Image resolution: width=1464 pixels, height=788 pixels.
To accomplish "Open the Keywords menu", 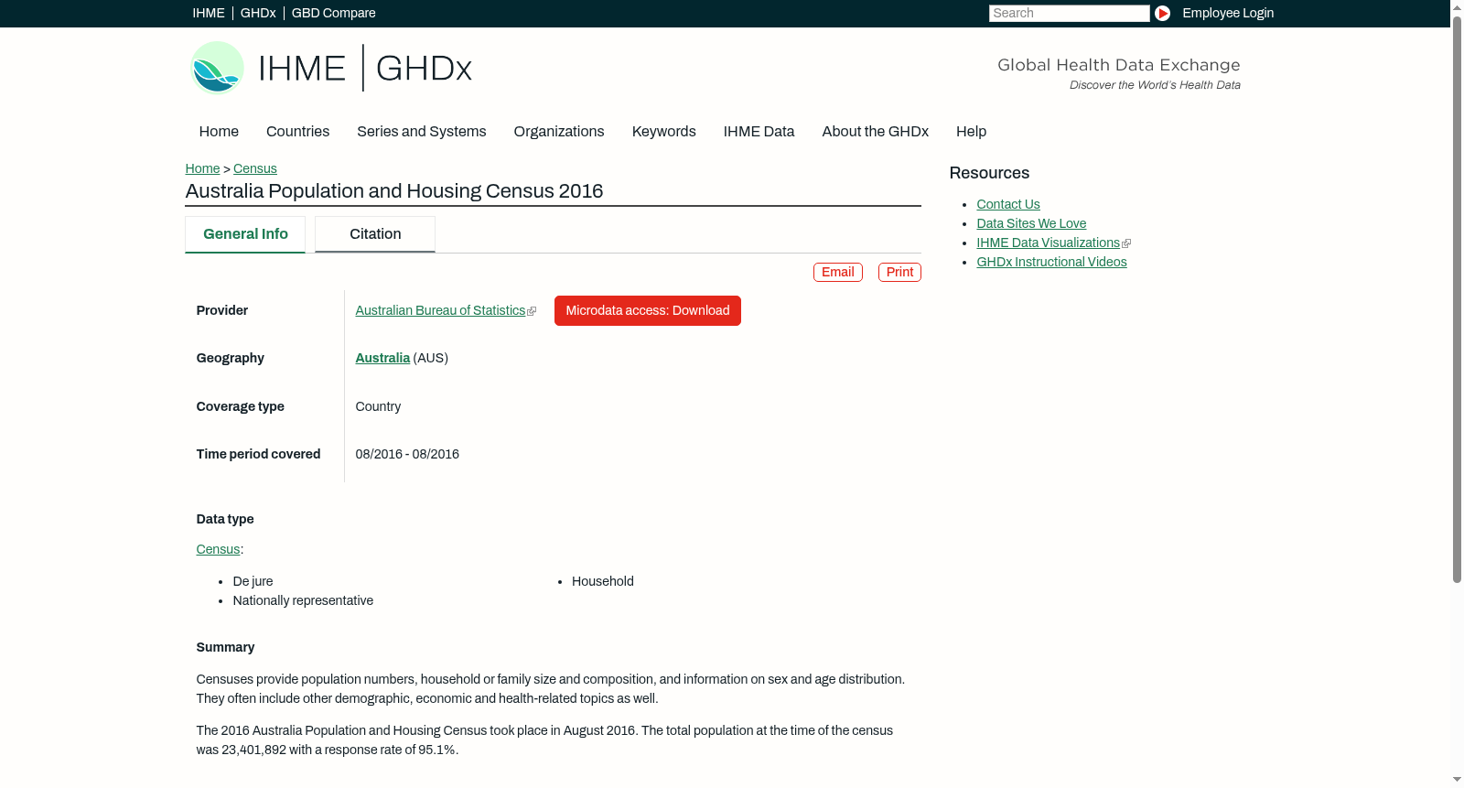I will point(663,131).
